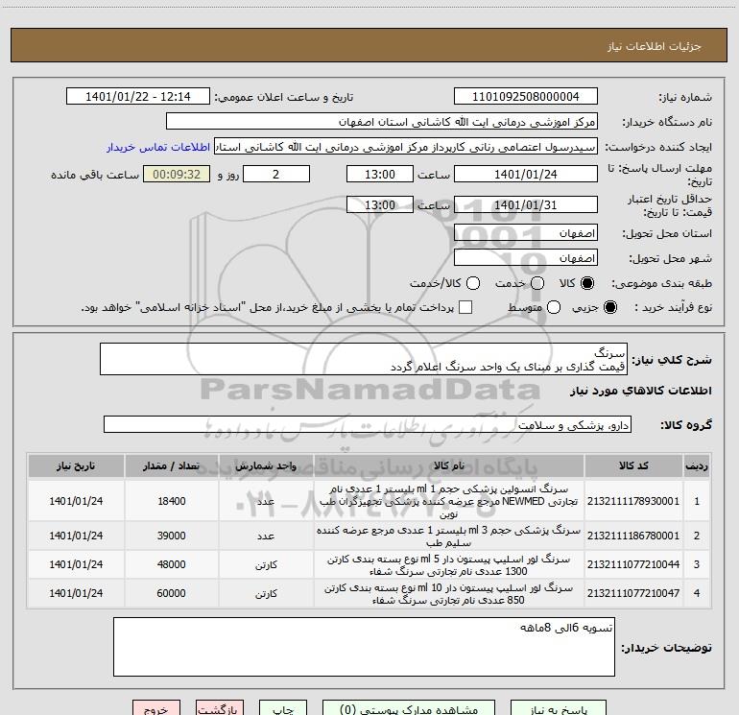Click the request creator name field
Screen dimensions: 739x715
[406, 147]
